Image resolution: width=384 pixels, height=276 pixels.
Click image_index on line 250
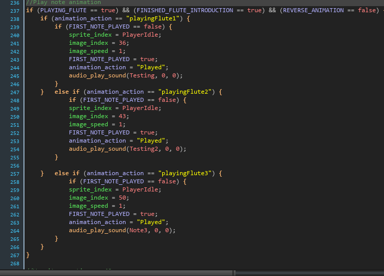tap(88, 117)
